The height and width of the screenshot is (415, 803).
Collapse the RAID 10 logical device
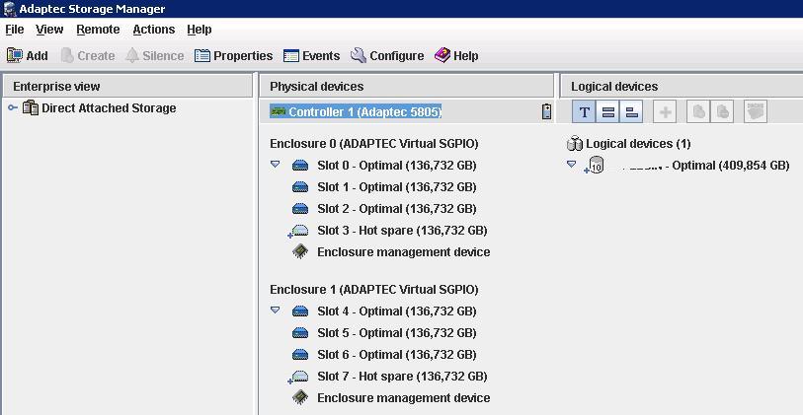click(572, 165)
